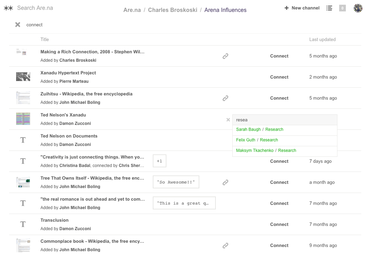Screen dimensions: 370x254
Task: Click the channel search field containing resea
Action: pos(285,120)
